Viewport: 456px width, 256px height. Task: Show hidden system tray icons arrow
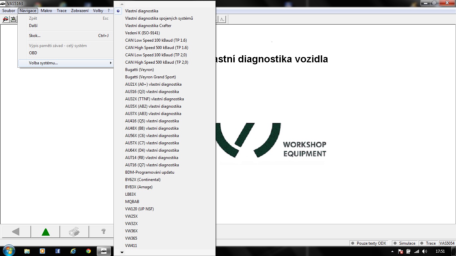click(x=393, y=251)
